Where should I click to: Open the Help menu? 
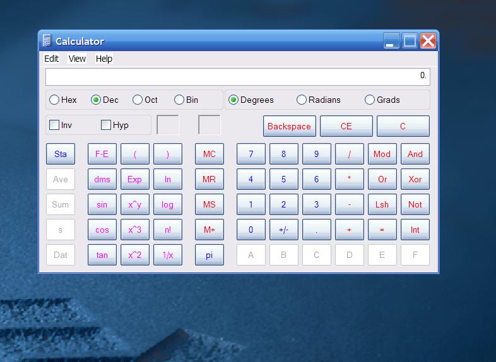[x=103, y=59]
